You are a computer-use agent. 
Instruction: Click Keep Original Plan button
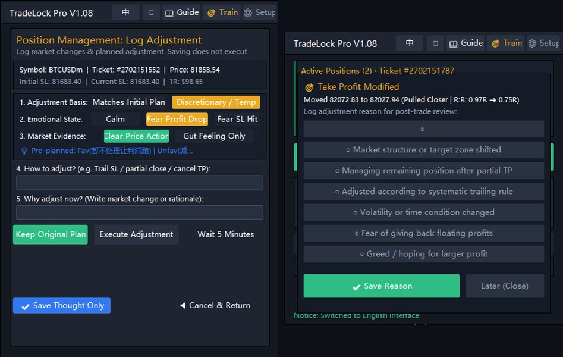51,234
